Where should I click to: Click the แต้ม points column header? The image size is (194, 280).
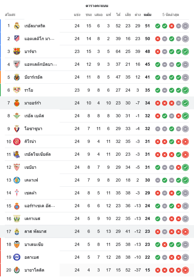pos(148,15)
